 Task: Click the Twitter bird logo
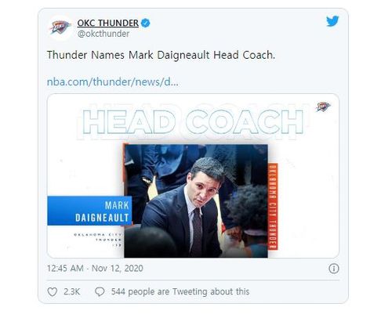[x=332, y=21]
